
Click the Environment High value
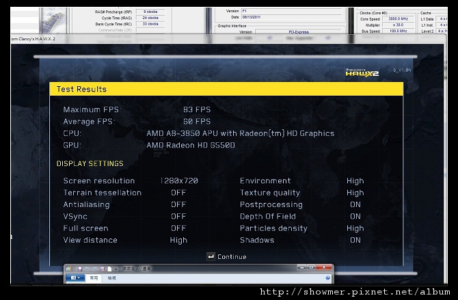355,181
